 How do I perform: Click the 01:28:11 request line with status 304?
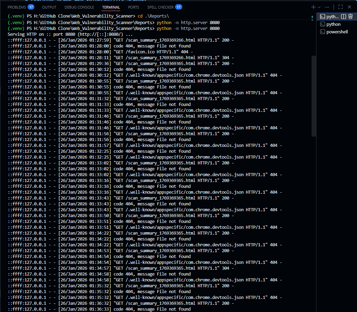click(121, 58)
